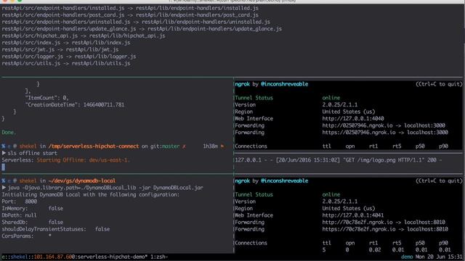
Task: Click the (Ctrl+C to quit) hint in lower ngrok pane
Action: tap(439, 181)
